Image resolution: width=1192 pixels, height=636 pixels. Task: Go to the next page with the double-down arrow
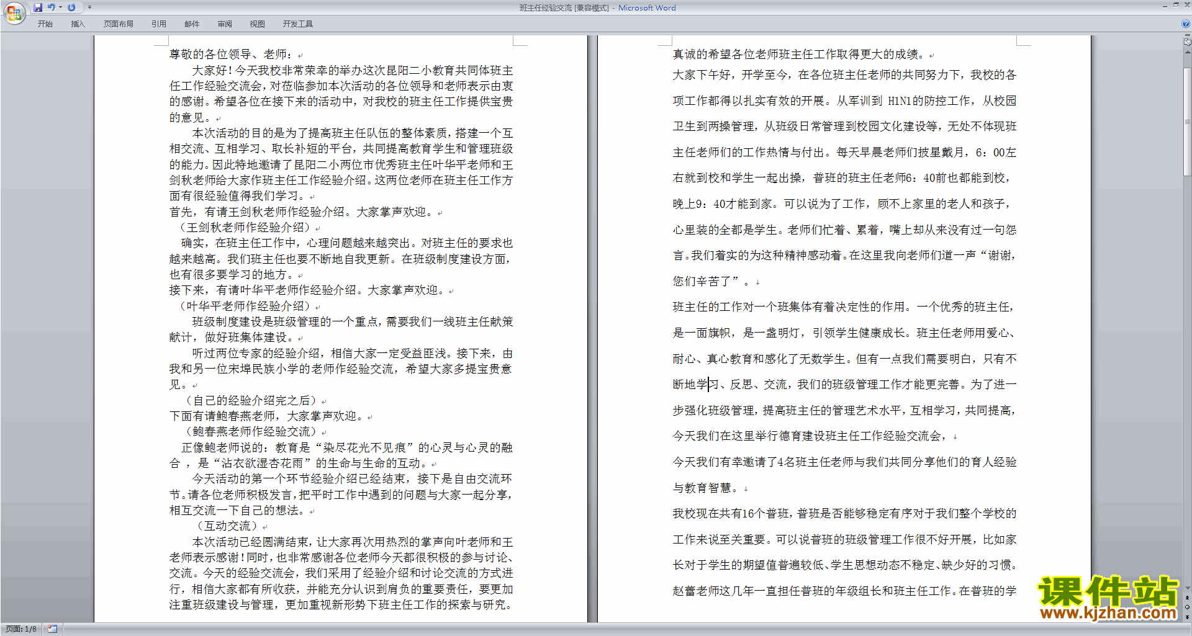tap(1188, 617)
